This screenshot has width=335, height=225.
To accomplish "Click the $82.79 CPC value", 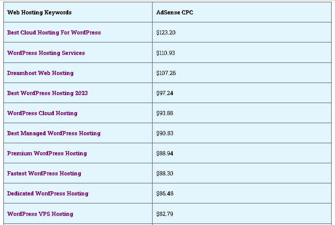I will pyautogui.click(x=165, y=214).
